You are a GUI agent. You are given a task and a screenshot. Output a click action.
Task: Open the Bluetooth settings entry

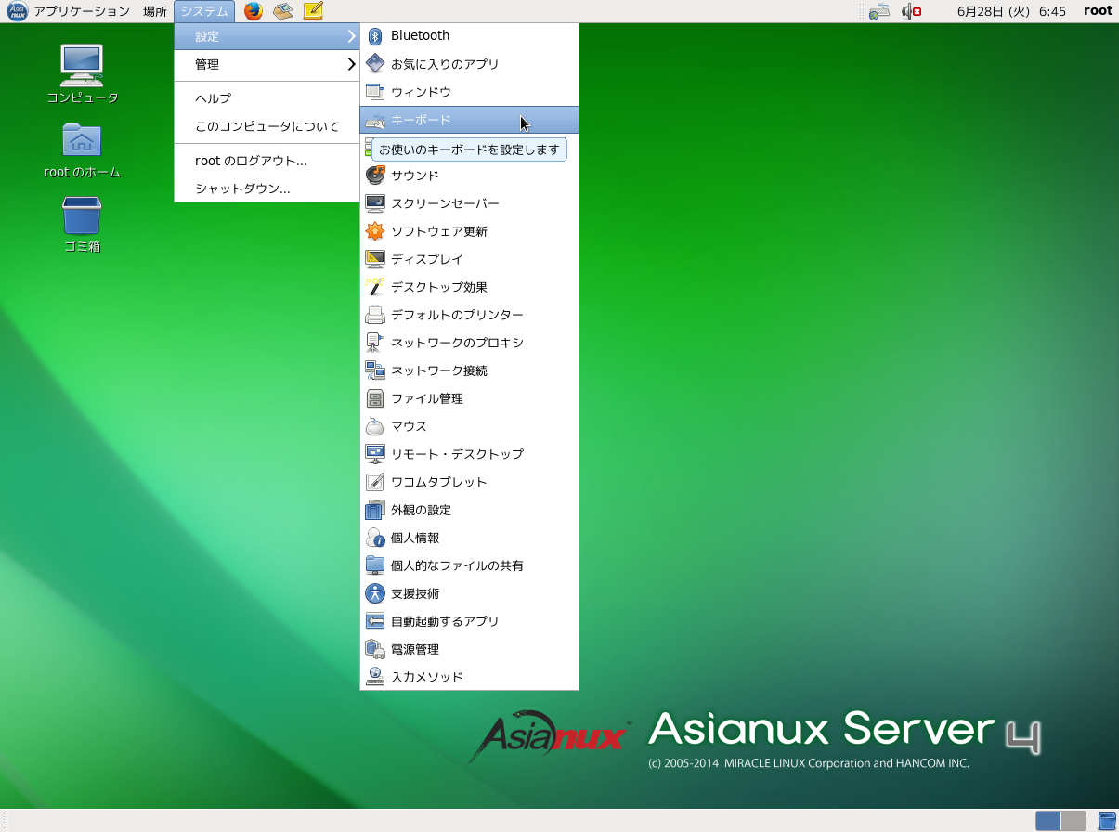pyautogui.click(x=420, y=35)
